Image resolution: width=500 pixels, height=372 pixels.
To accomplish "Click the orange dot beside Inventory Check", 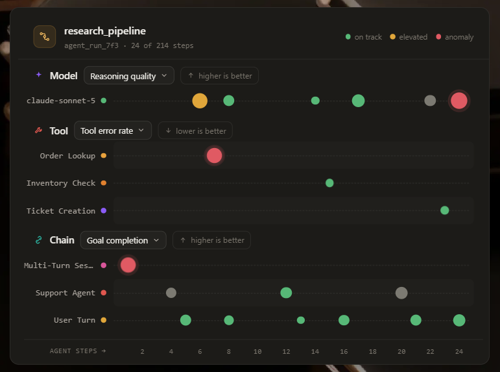I will (x=103, y=183).
